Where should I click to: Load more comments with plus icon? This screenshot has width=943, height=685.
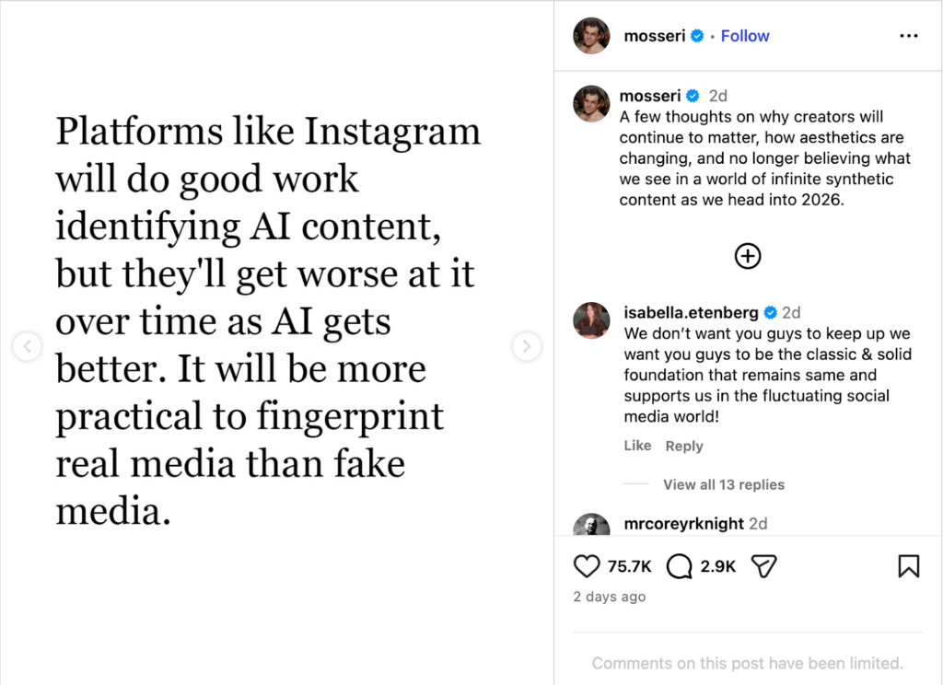(x=748, y=256)
